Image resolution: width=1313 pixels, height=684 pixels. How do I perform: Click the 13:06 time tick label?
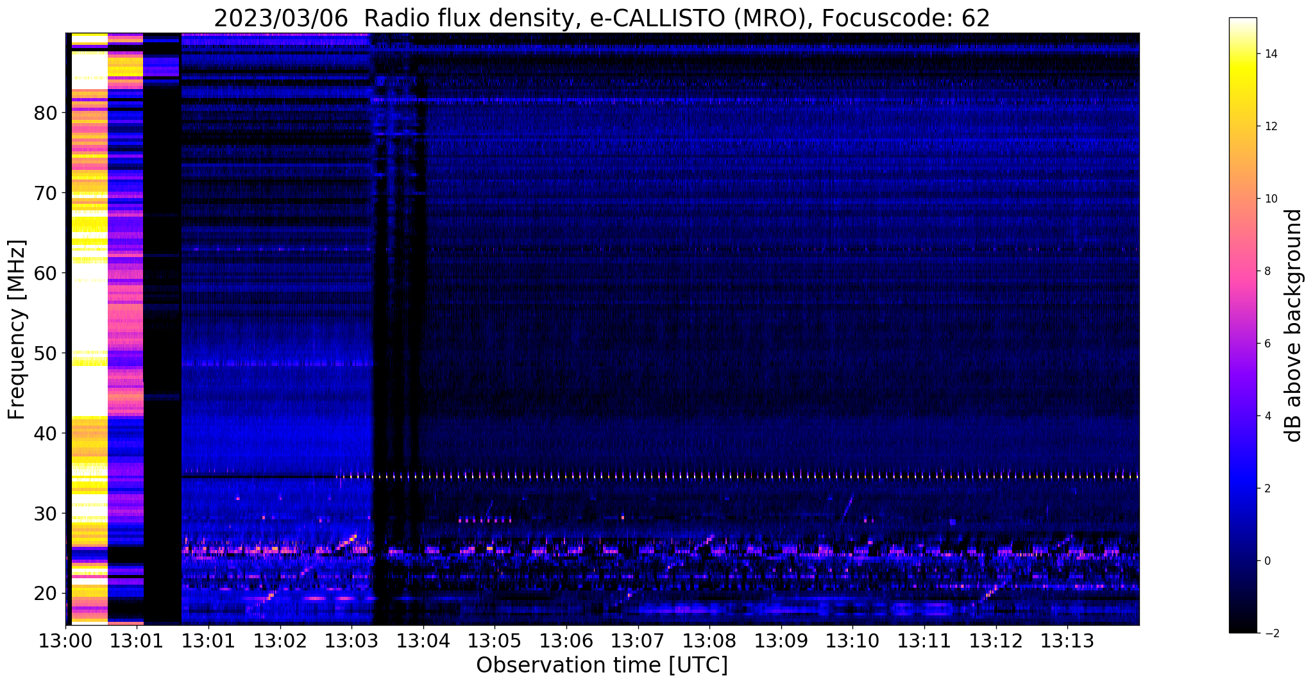tap(566, 641)
